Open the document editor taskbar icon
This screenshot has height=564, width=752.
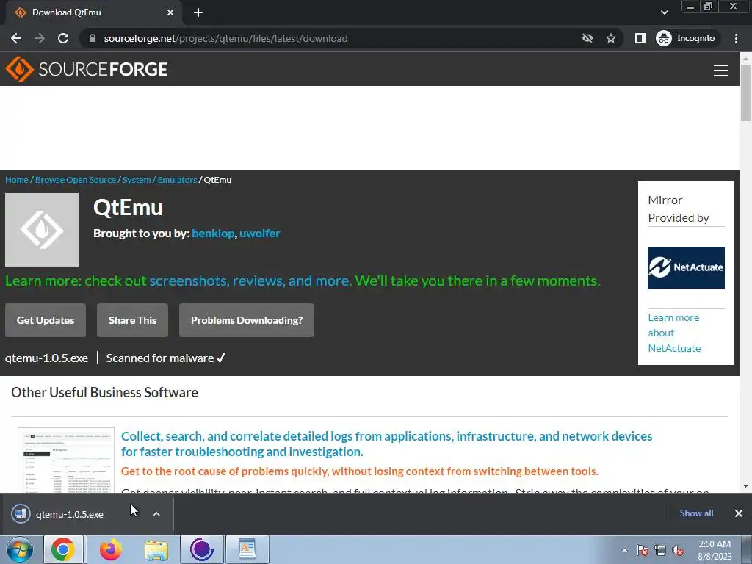coord(247,549)
